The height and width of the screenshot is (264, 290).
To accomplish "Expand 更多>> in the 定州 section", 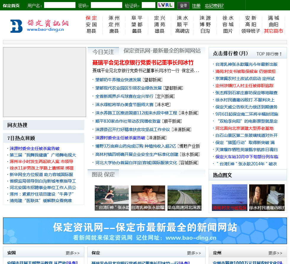I will (x=275, y=253).
